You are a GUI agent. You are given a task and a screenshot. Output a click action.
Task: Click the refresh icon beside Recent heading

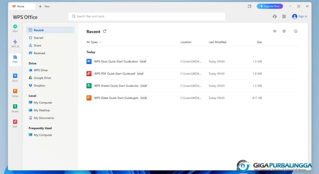pos(105,31)
